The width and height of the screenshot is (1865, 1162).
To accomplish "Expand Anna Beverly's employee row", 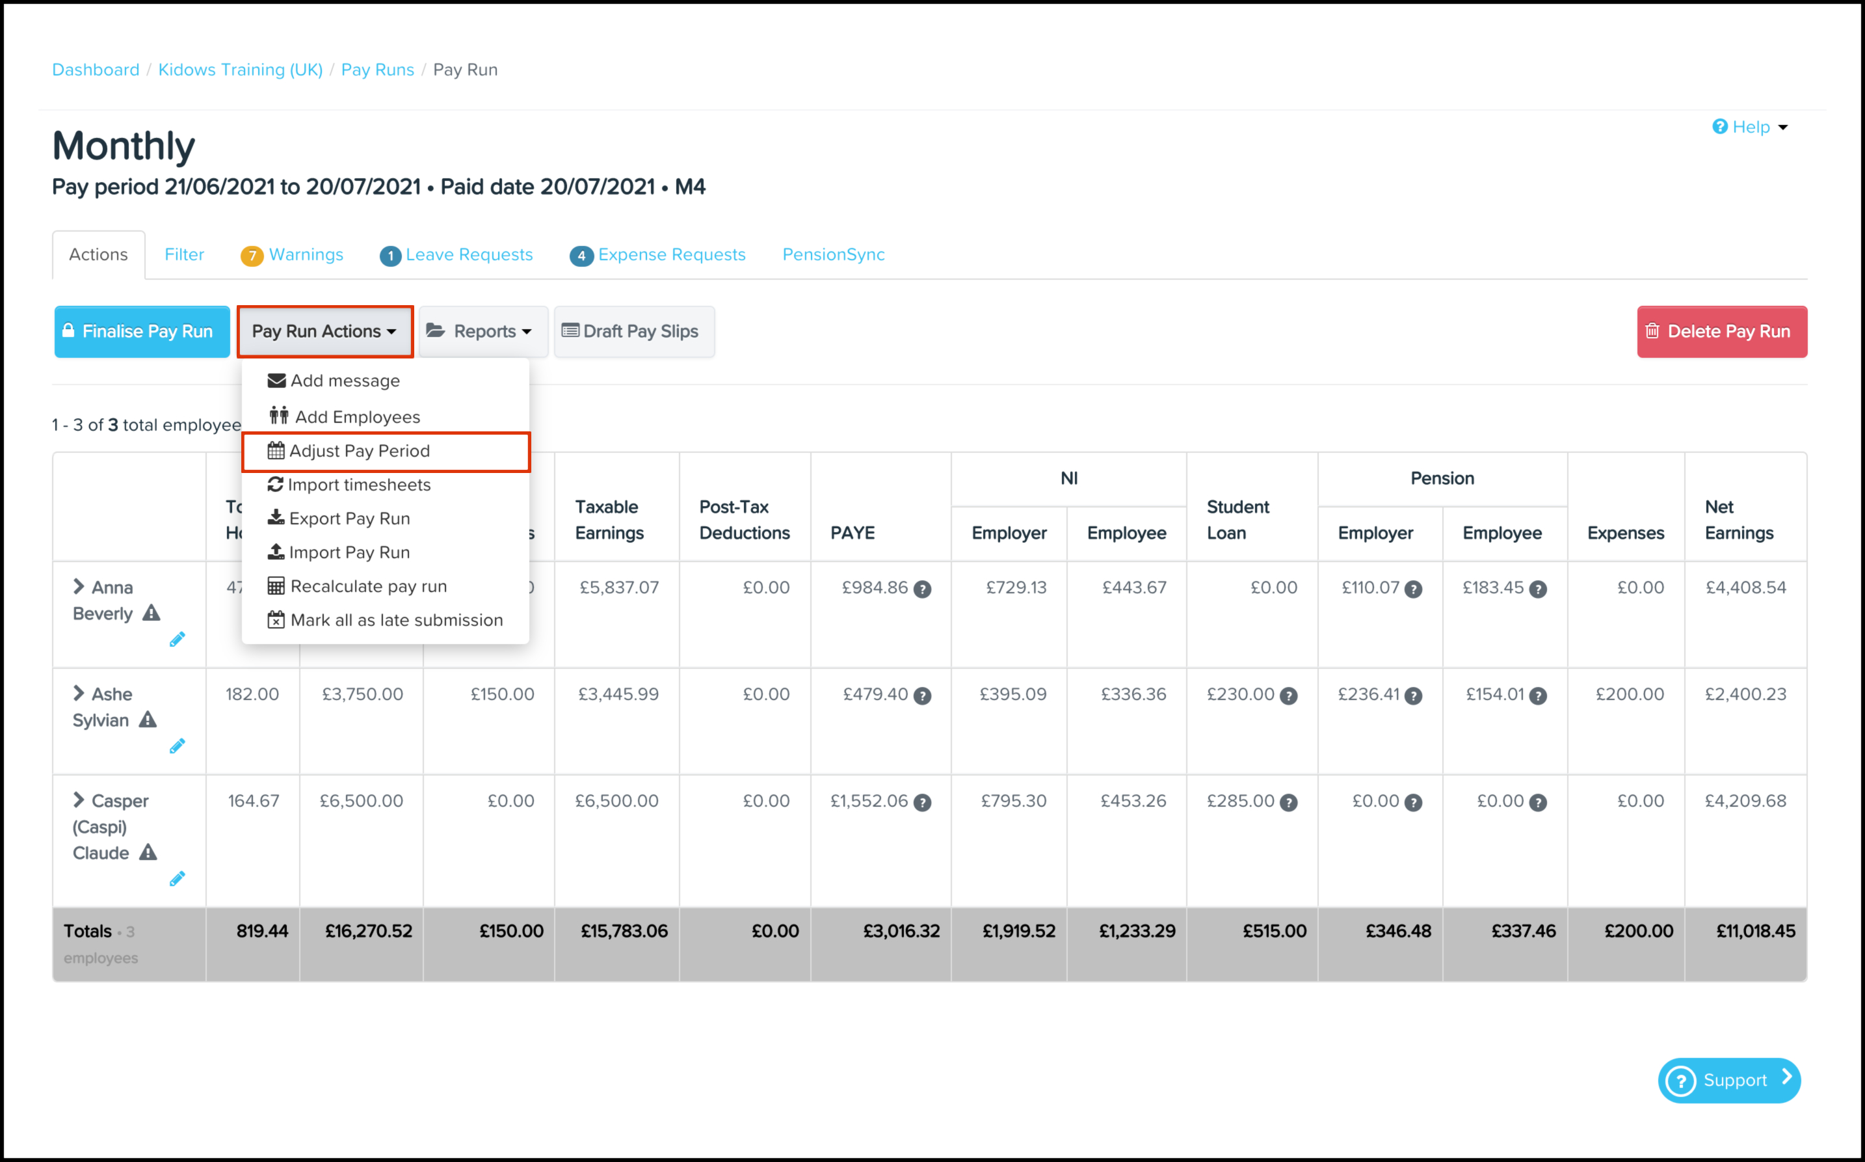I will pyautogui.click(x=78, y=586).
